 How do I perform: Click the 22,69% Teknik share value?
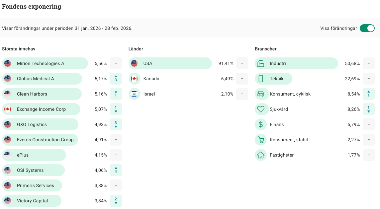click(x=352, y=79)
